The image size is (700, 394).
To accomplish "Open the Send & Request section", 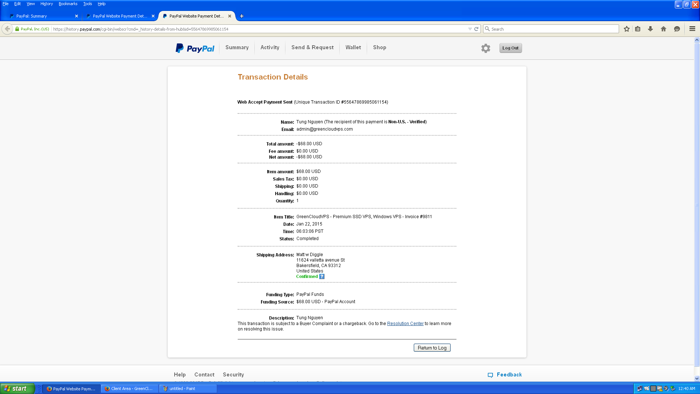I will coord(312,47).
